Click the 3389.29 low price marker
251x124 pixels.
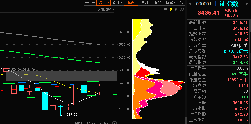[71, 115]
